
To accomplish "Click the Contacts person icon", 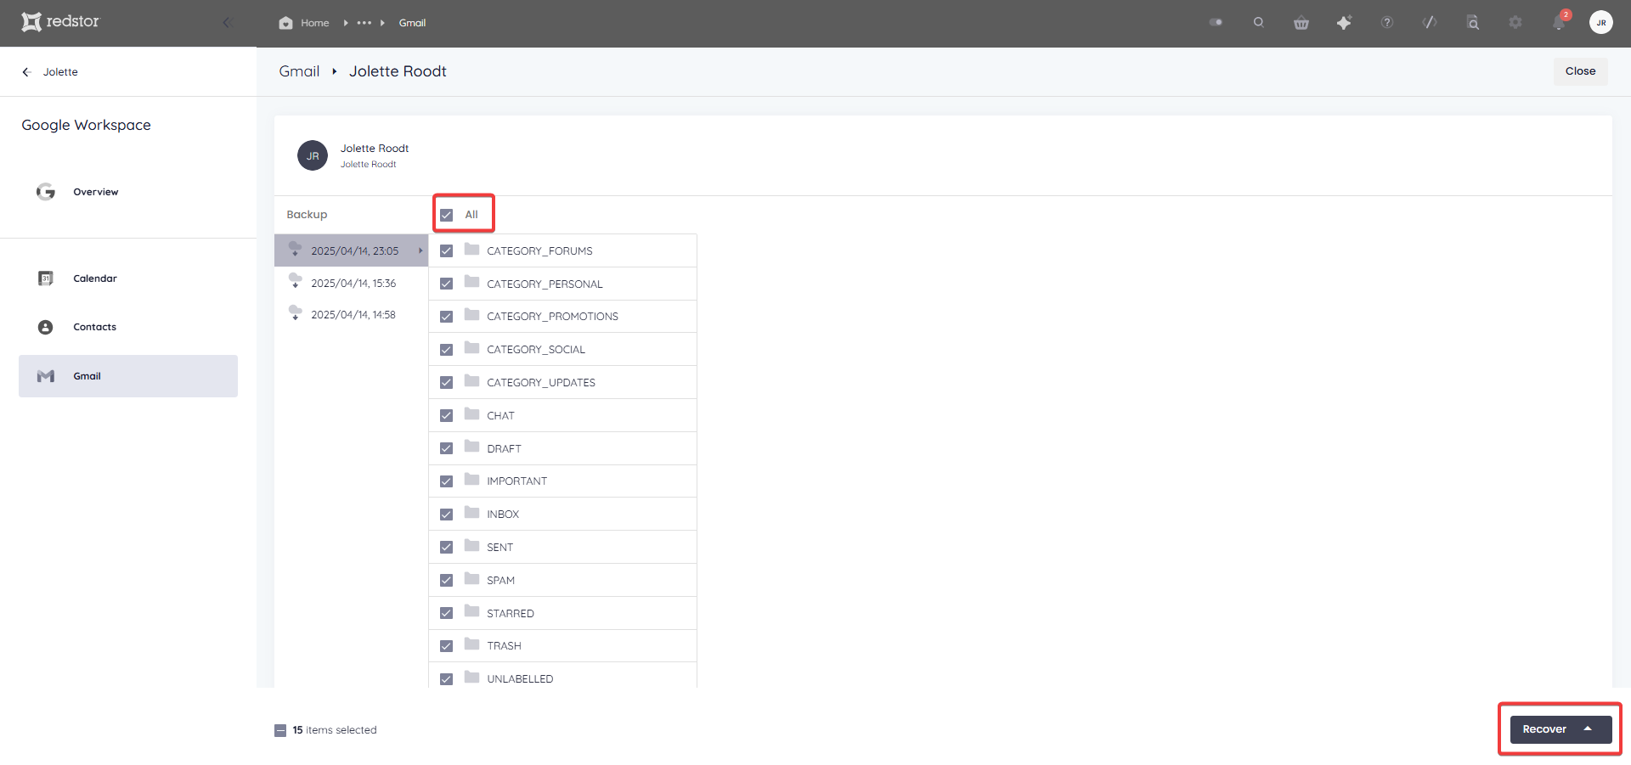I will [x=46, y=327].
